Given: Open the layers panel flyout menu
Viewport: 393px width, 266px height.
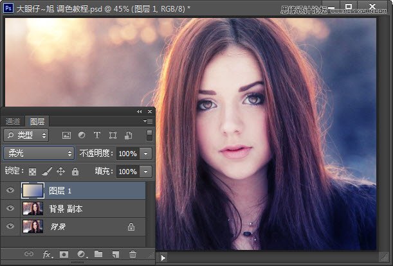Looking at the screenshot, I should [x=148, y=121].
